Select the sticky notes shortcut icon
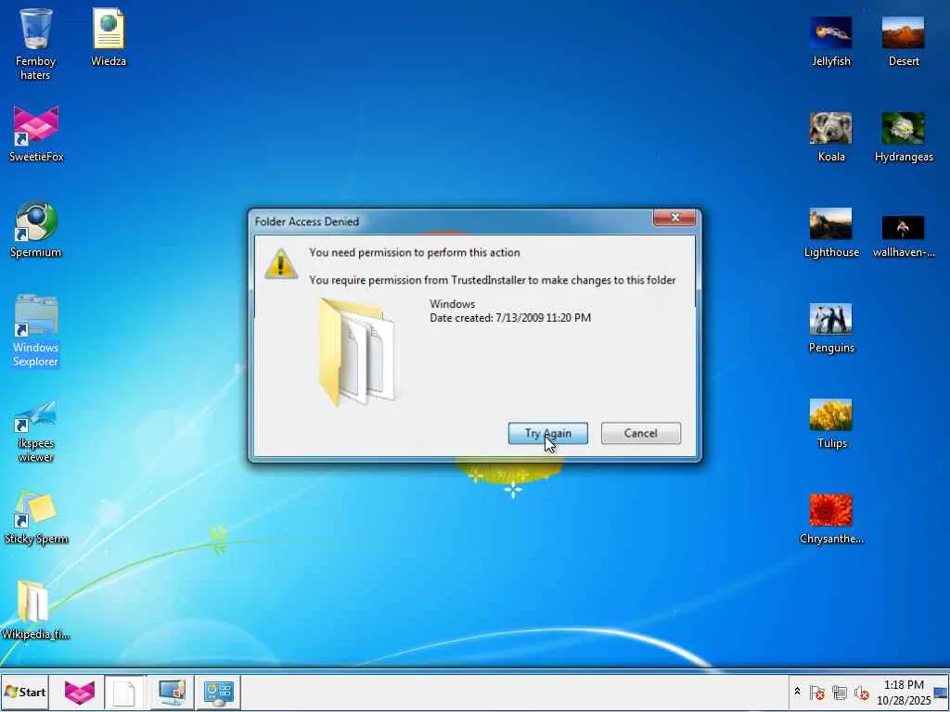 coord(35,517)
